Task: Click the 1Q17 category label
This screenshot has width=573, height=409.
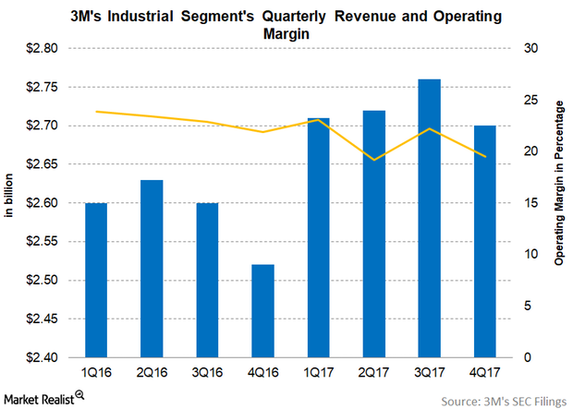Action: [x=318, y=373]
